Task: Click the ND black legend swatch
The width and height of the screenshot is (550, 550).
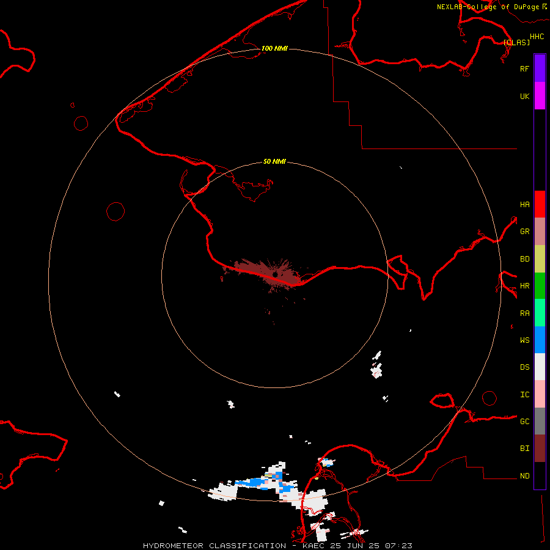Action: [540, 475]
